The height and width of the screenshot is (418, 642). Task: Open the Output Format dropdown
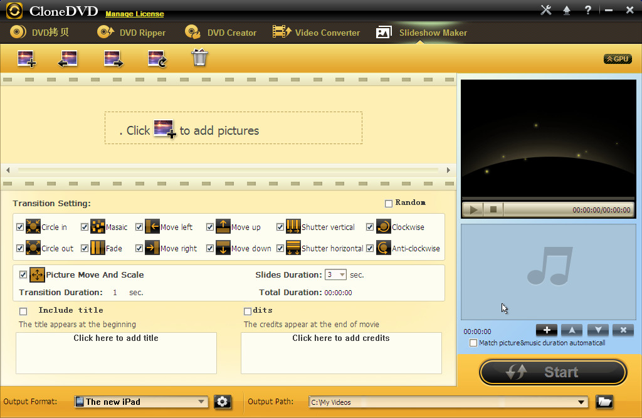click(201, 402)
